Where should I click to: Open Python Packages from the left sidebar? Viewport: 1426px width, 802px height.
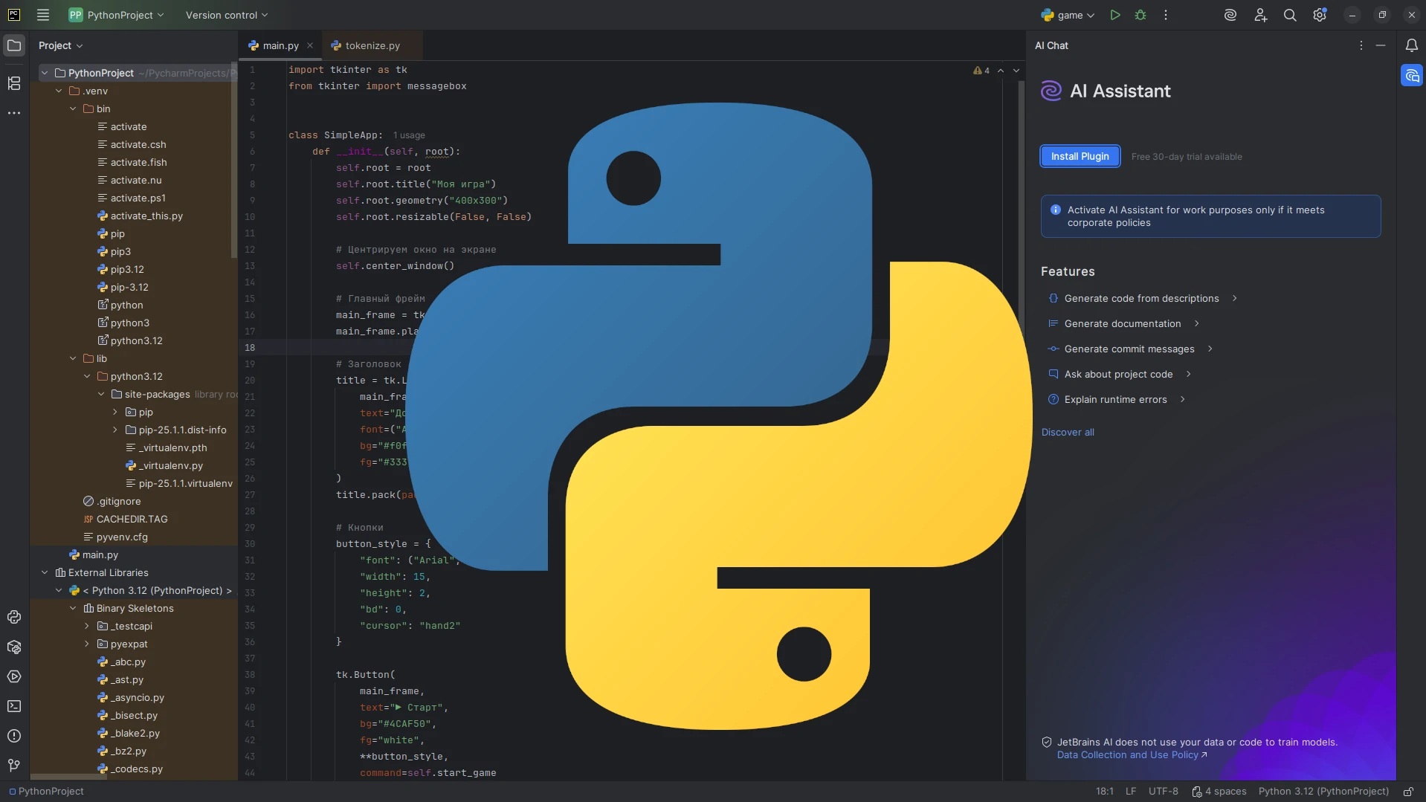(x=14, y=647)
